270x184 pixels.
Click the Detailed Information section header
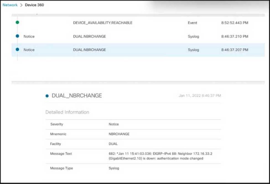click(67, 112)
